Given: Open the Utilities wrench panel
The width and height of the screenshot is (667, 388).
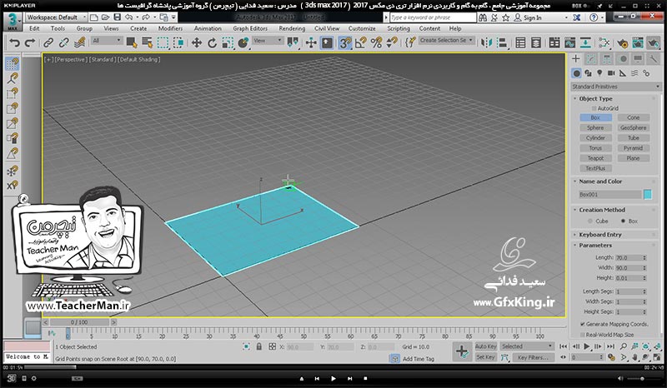Looking at the screenshot, I should (653, 59).
